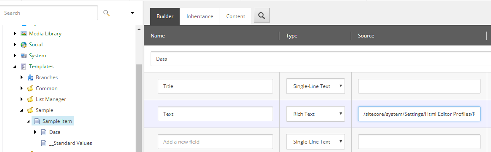Click the Source input containing Html Editor Profiles path
The width and height of the screenshot is (491, 152).
pos(419,114)
